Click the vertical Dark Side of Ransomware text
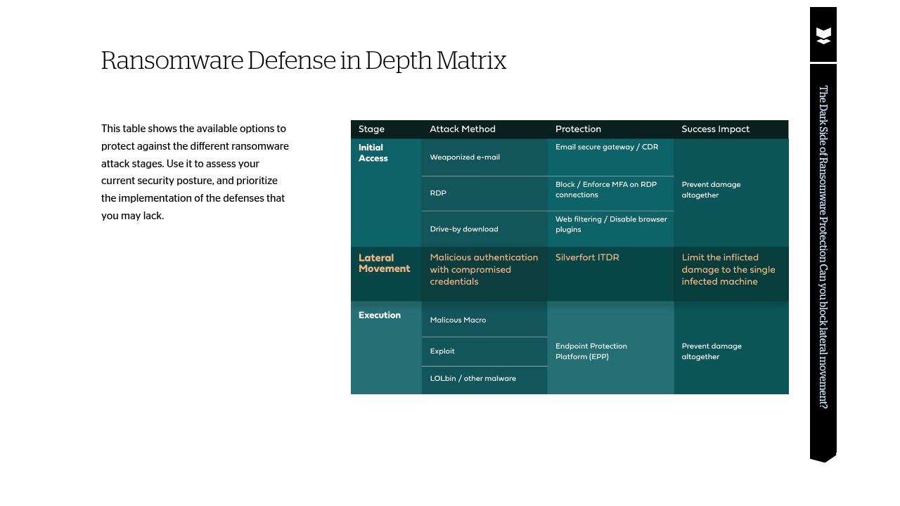Viewport: 900px width, 506px height. [822, 246]
